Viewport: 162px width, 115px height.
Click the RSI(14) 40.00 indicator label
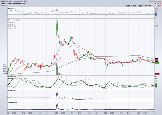coord(12,8)
